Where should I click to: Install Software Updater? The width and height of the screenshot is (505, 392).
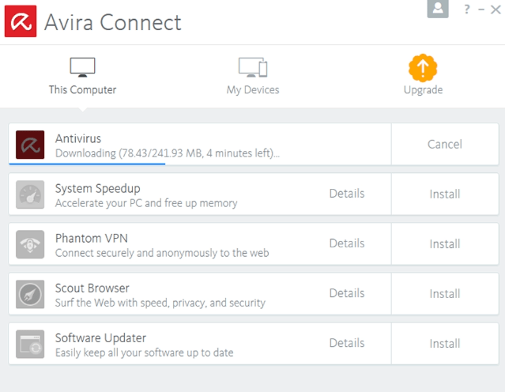tap(445, 344)
